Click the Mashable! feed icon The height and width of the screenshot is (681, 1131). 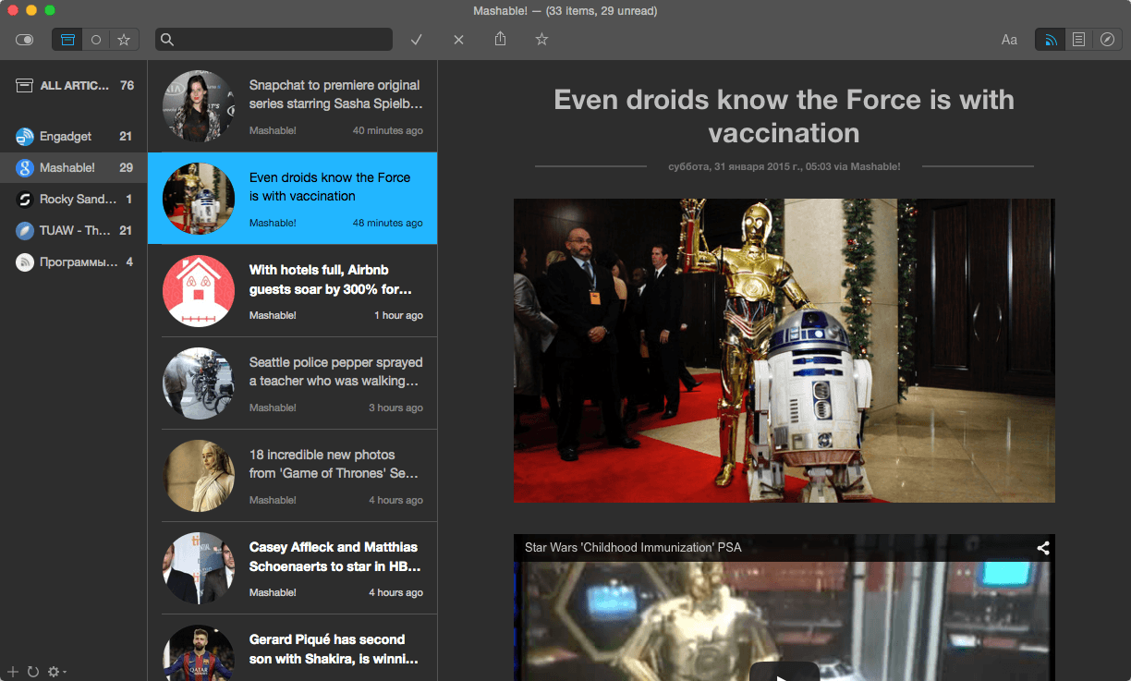tap(25, 168)
